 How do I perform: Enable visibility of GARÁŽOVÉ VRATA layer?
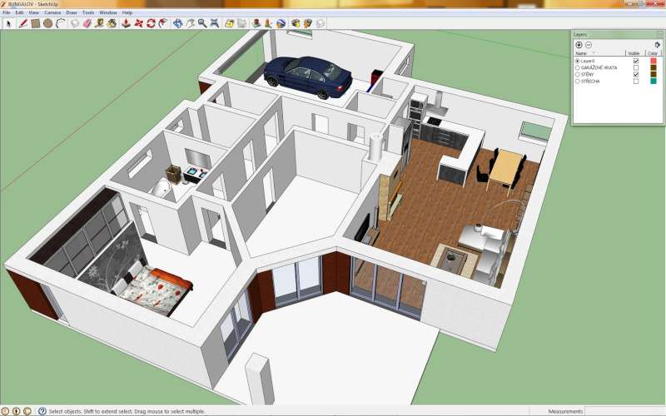coord(636,67)
